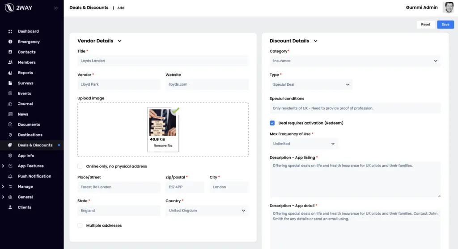This screenshot has width=458, height=249.
Task: Collapse the Vendor Details section
Action: click(119, 41)
